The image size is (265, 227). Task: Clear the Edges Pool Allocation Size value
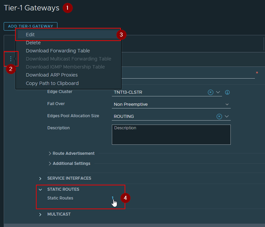click(x=219, y=116)
